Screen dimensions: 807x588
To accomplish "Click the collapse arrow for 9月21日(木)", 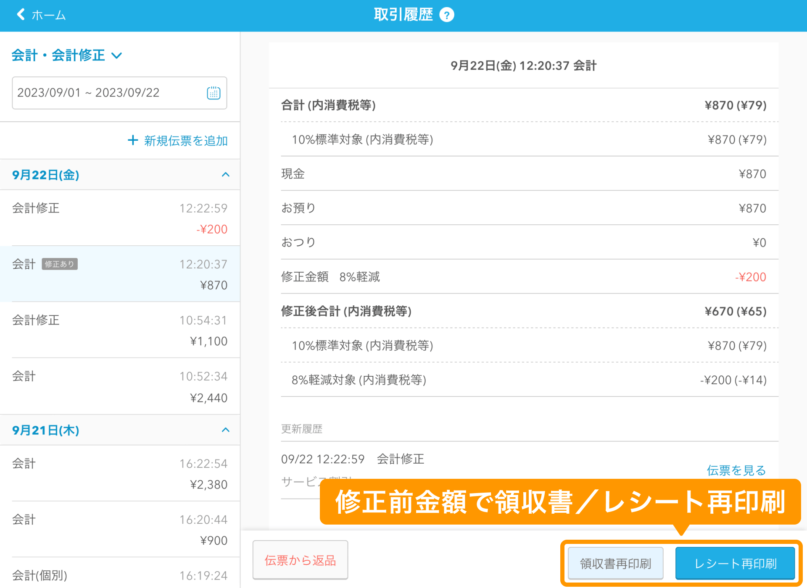I will point(226,430).
